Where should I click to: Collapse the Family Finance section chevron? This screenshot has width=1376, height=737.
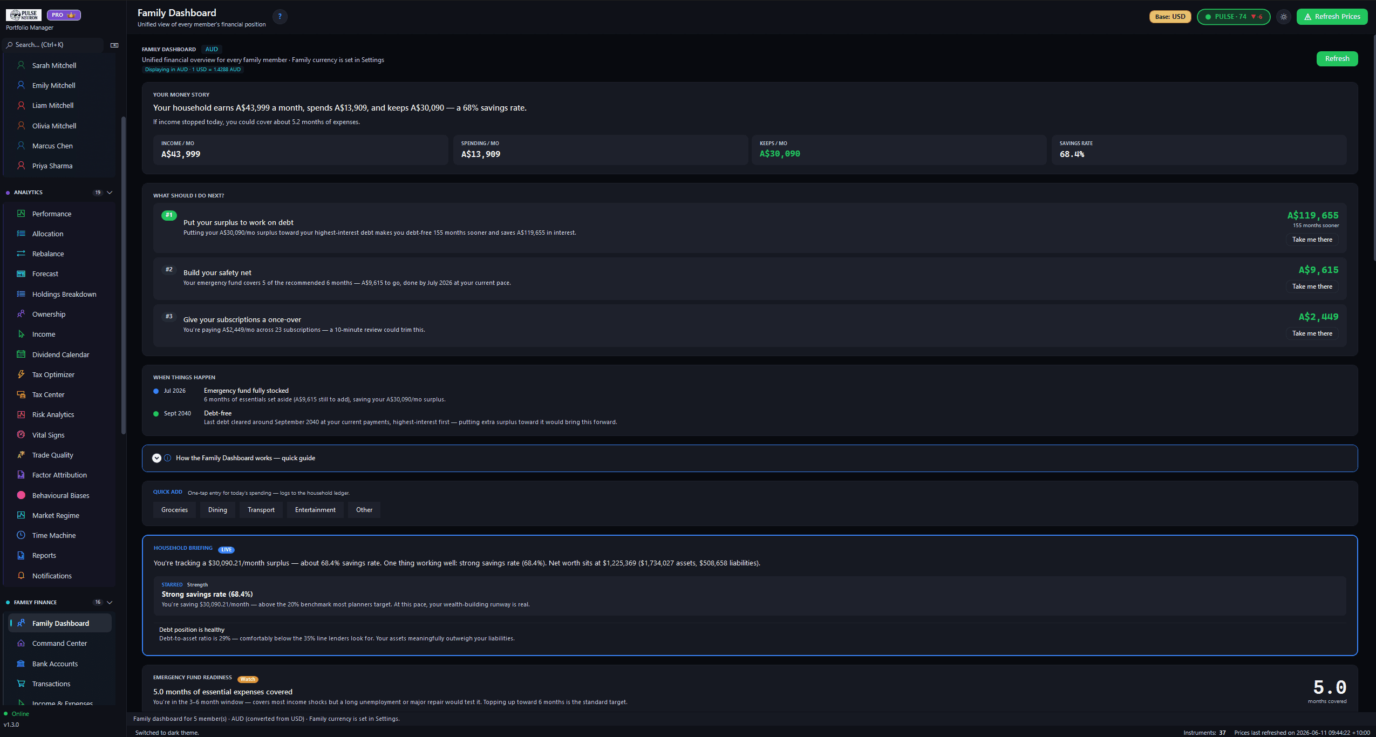click(x=110, y=602)
